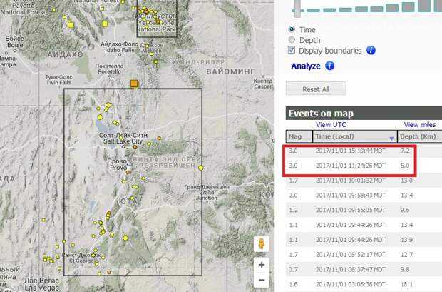
Task: Select event at 08:52:17 MDT
Action: pyautogui.click(x=364, y=255)
